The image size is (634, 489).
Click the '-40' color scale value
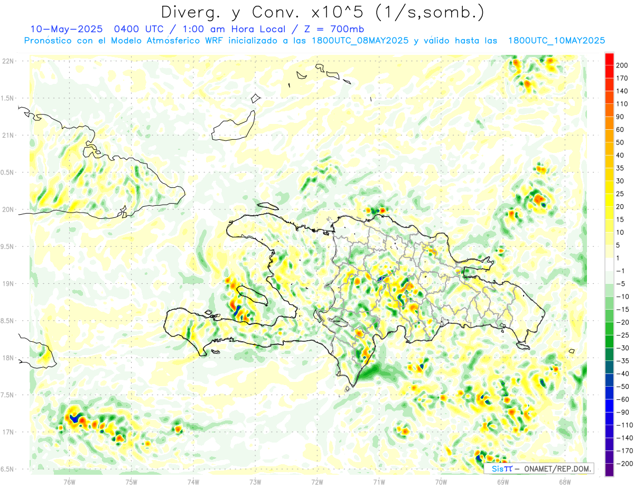[x=623, y=373]
